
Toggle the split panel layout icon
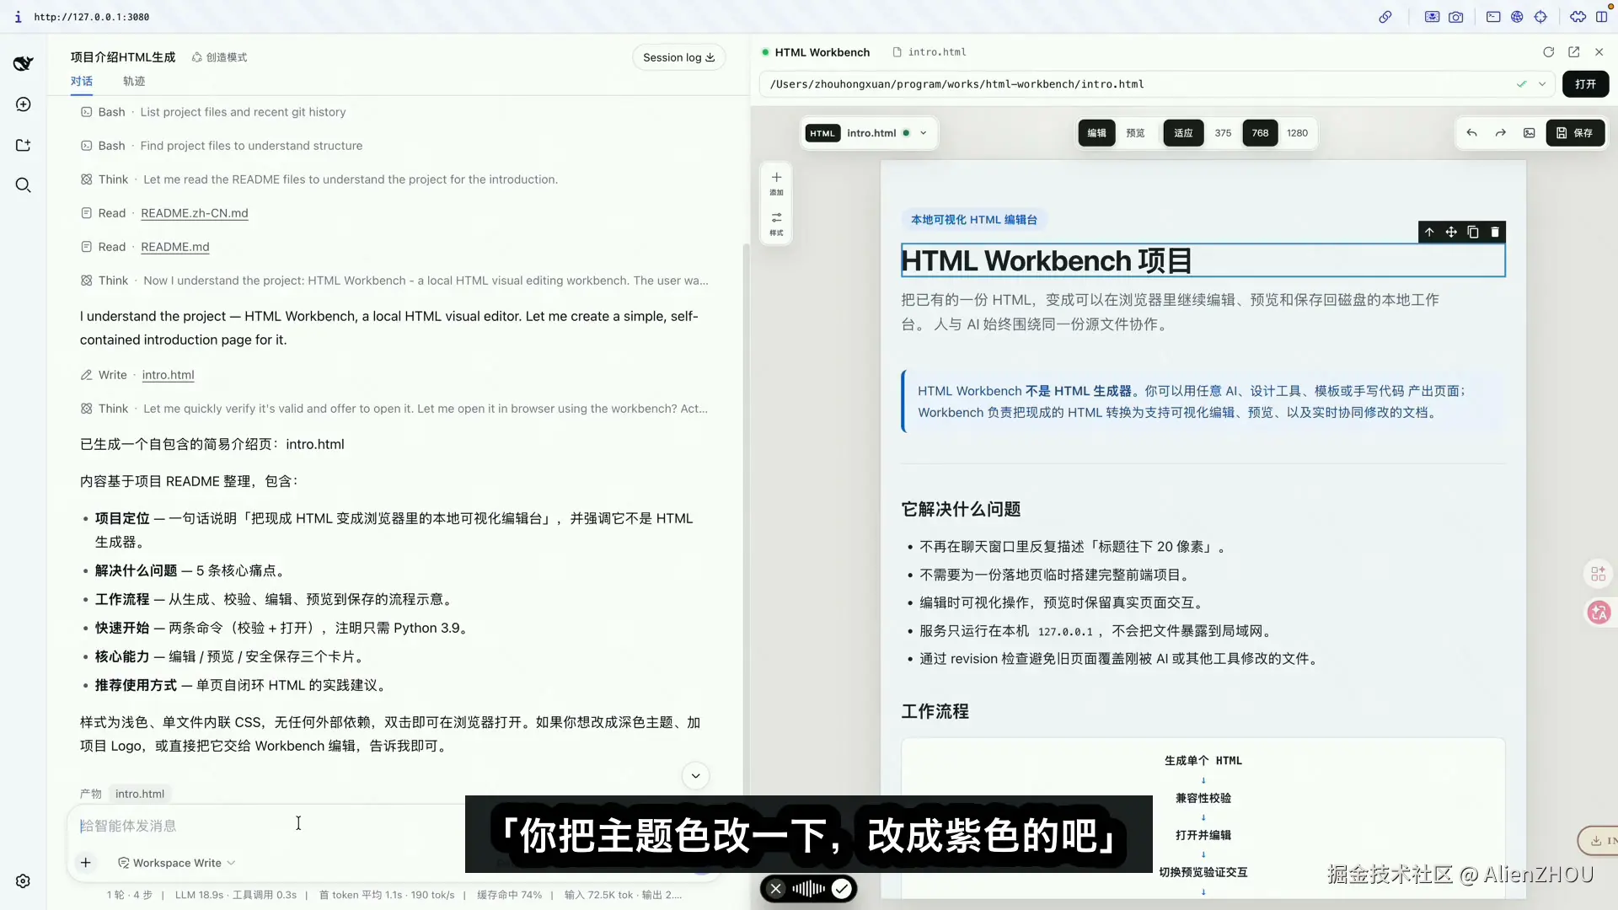[1602, 17]
